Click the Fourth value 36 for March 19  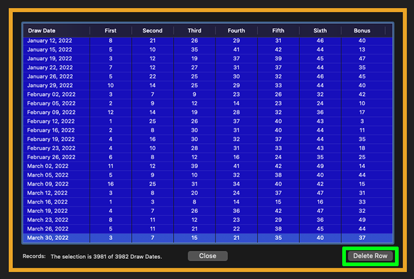(236, 210)
